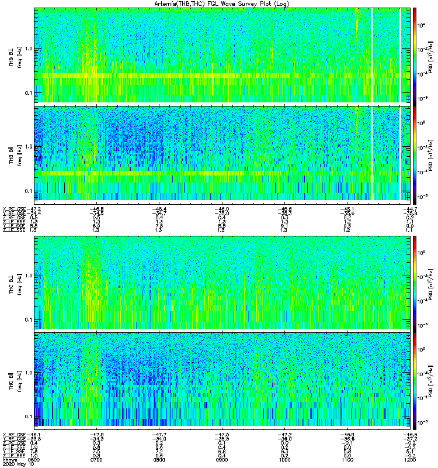Click the X_RE_GSE value '-47.9' under THC panels
Screen dimensions: 438x468
coord(96,435)
